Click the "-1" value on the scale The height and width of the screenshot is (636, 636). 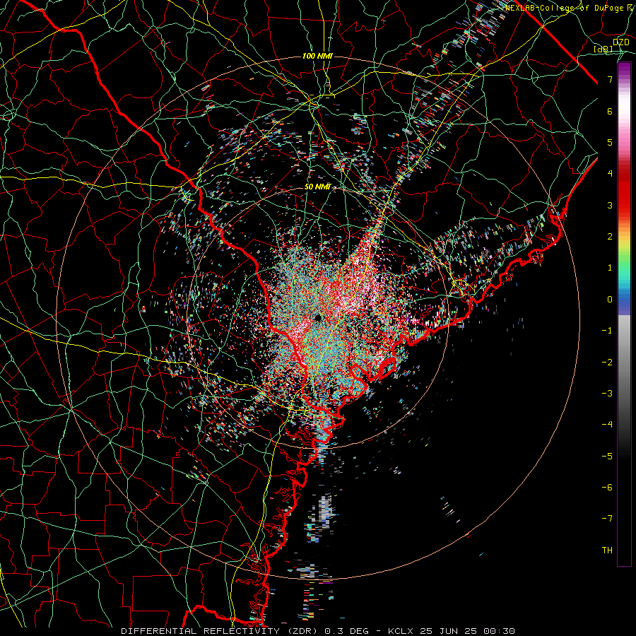[607, 331]
